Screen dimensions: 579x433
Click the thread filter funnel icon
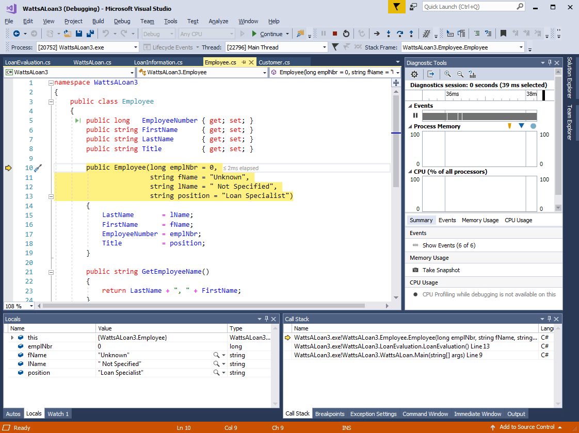tap(335, 47)
